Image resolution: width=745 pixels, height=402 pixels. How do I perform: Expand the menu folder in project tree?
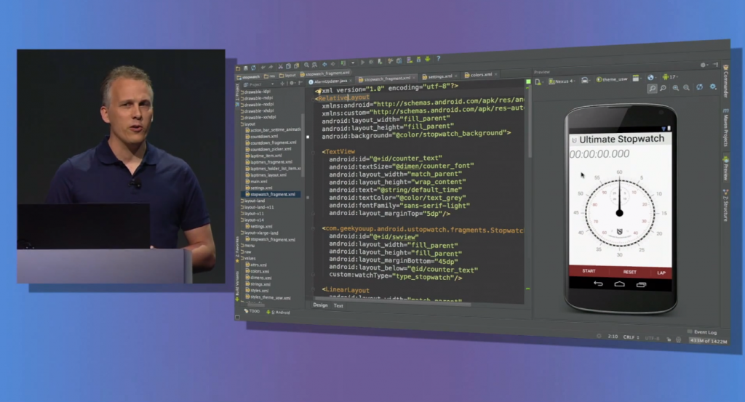coord(249,246)
